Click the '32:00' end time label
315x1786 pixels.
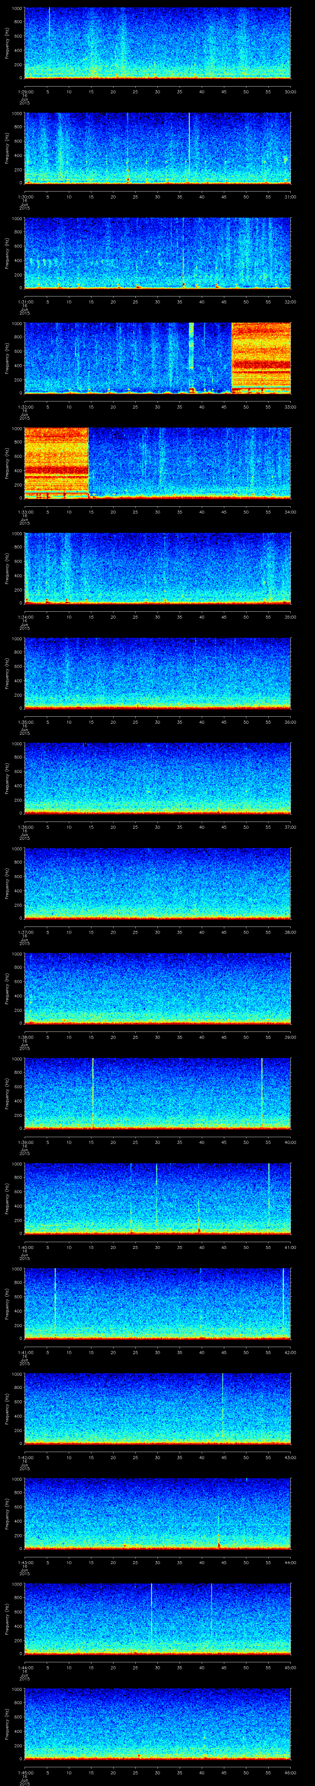click(x=291, y=302)
